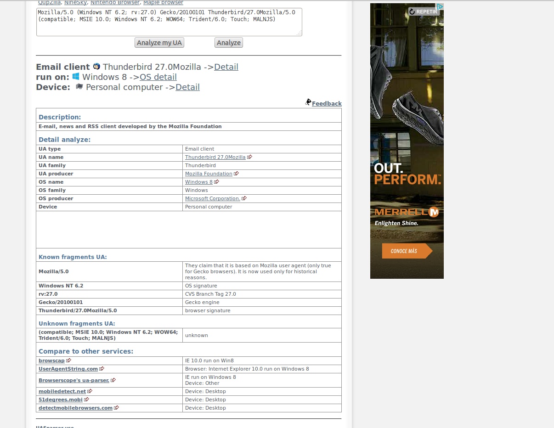Click external-link icon after Windows 8 table link
Viewport: 554px width, 428px height.
click(x=217, y=182)
